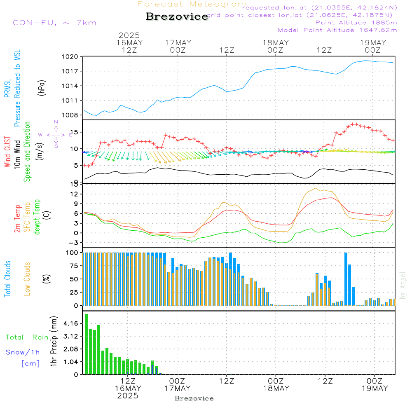The height and width of the screenshot is (412, 412).
Task: Click the (C) temperature unit label
Action: (47, 215)
